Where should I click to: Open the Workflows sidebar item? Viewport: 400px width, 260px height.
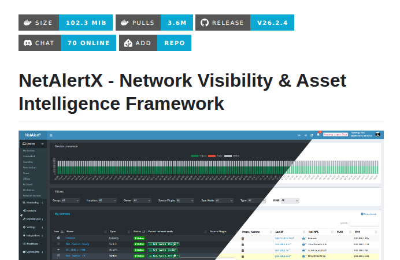click(x=32, y=244)
